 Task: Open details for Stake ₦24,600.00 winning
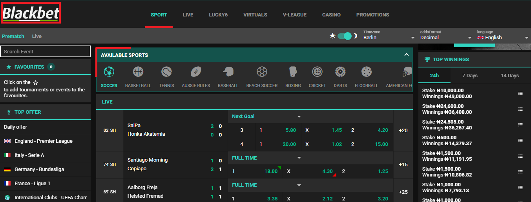(x=520, y=109)
